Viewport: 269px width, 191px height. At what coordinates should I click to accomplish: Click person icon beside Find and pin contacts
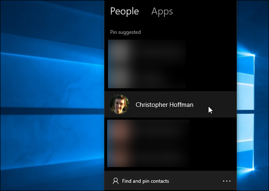[x=115, y=181]
